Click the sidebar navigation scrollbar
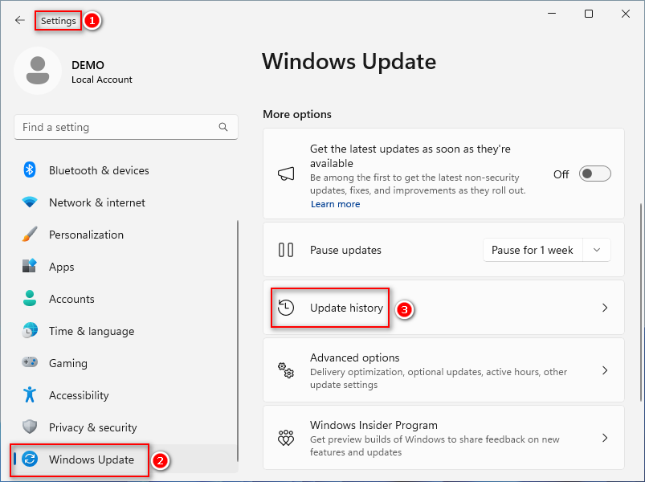The image size is (645, 482). point(237,341)
